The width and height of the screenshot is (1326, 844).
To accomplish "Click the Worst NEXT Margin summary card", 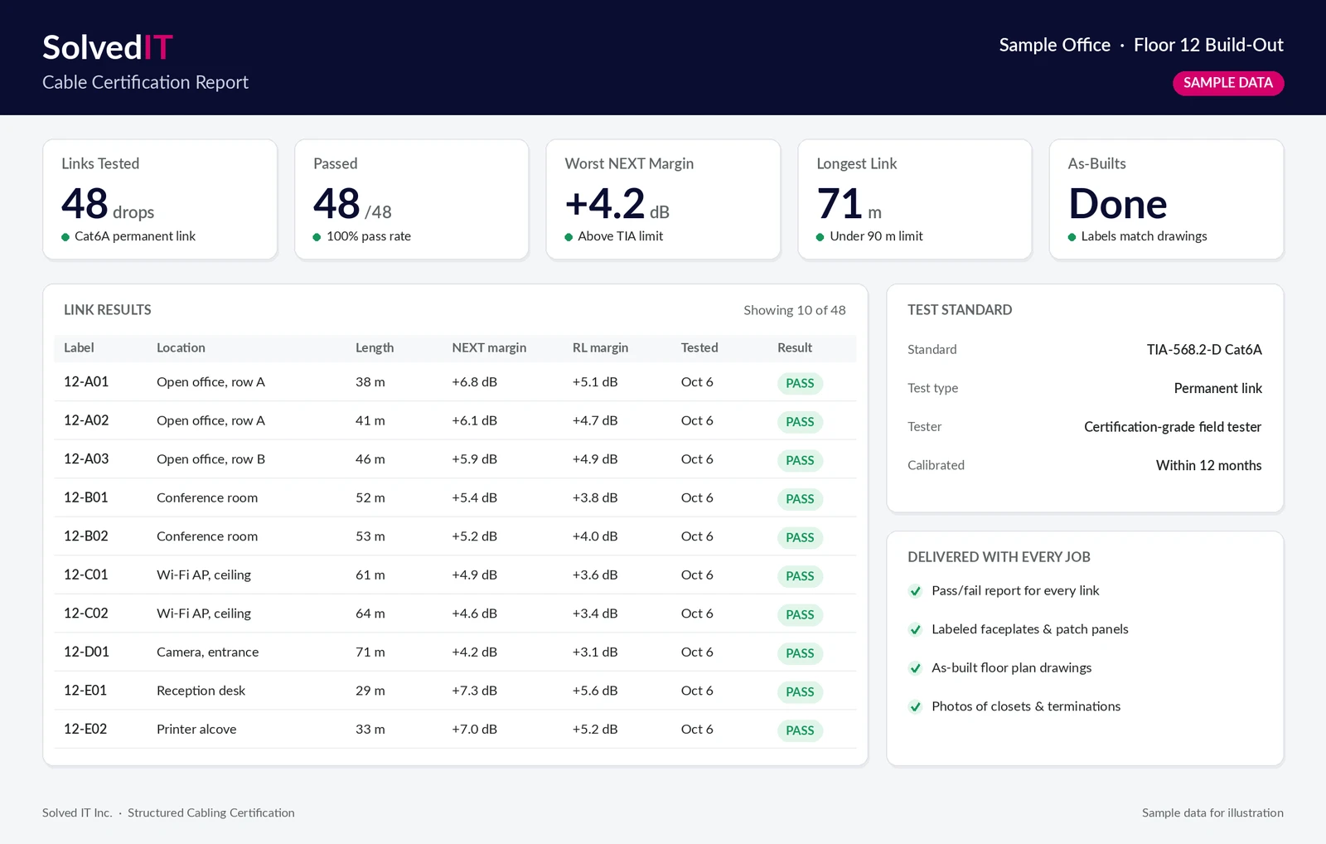I will (663, 199).
